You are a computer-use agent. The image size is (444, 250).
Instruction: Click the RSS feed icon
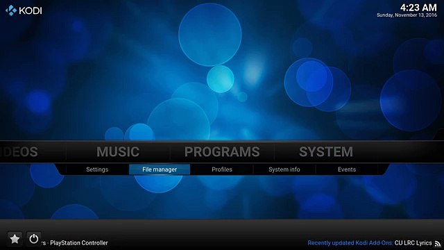(x=438, y=244)
